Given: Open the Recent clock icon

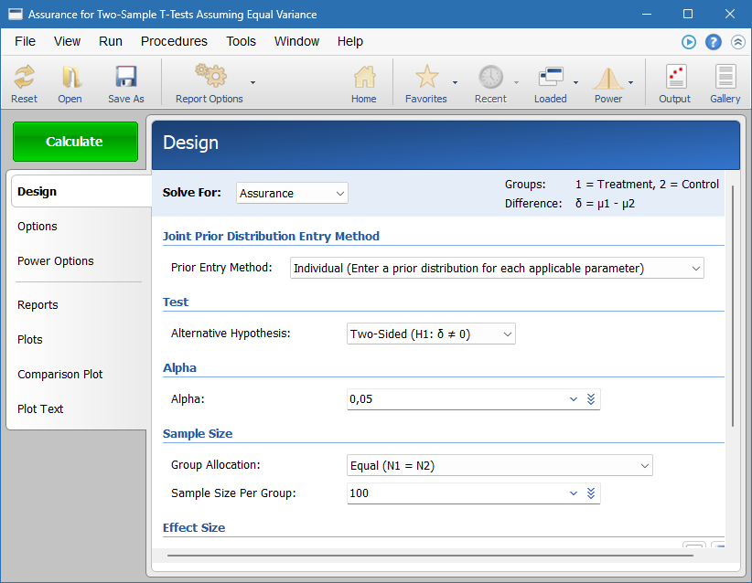Looking at the screenshot, I should (490, 77).
